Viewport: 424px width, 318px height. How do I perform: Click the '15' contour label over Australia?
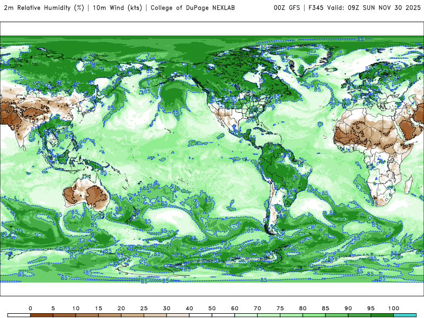tap(93, 206)
